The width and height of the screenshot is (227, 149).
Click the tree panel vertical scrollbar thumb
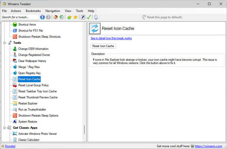point(84,130)
